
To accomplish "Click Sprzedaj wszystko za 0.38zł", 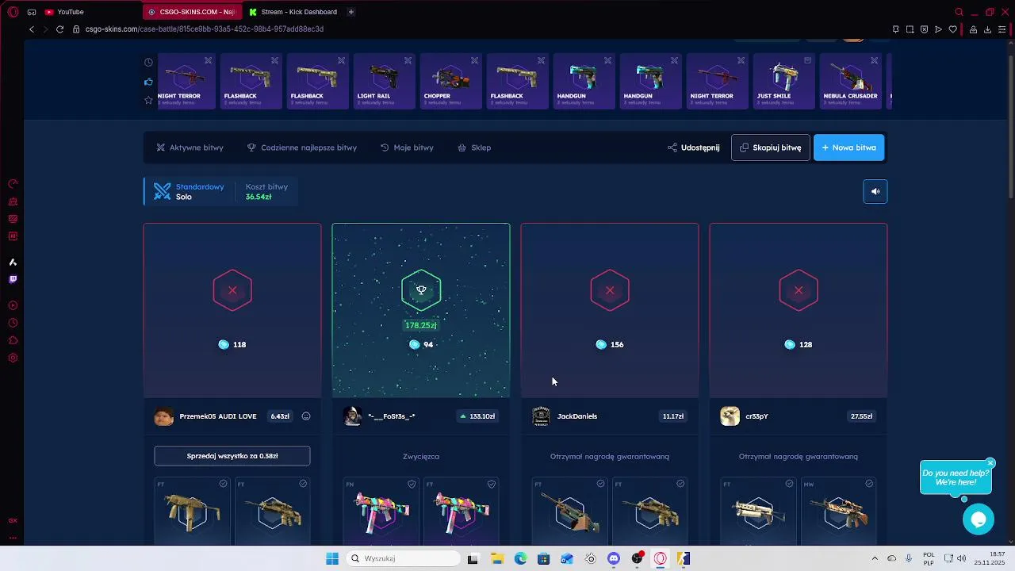I will pos(232,456).
